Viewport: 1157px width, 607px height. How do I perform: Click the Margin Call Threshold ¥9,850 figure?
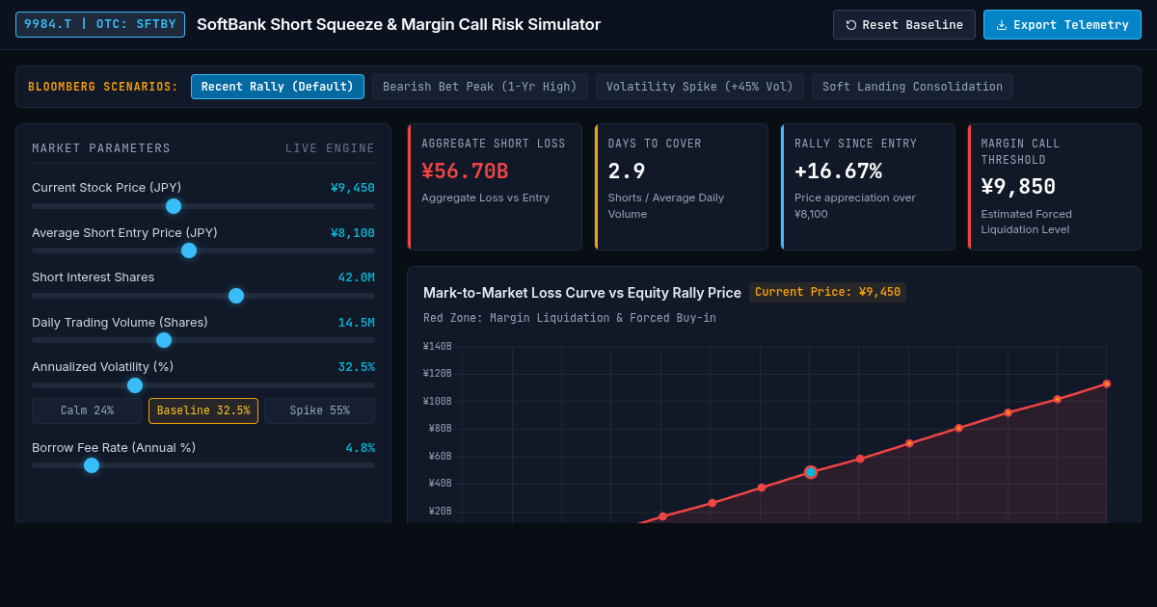1018,187
